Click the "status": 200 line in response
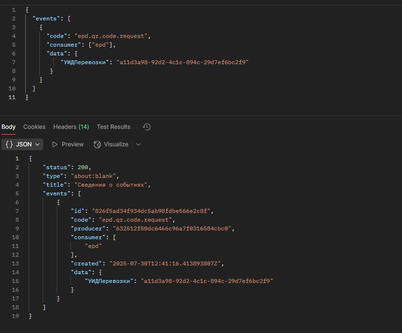Viewport: 402px width, 333px height. coord(67,167)
